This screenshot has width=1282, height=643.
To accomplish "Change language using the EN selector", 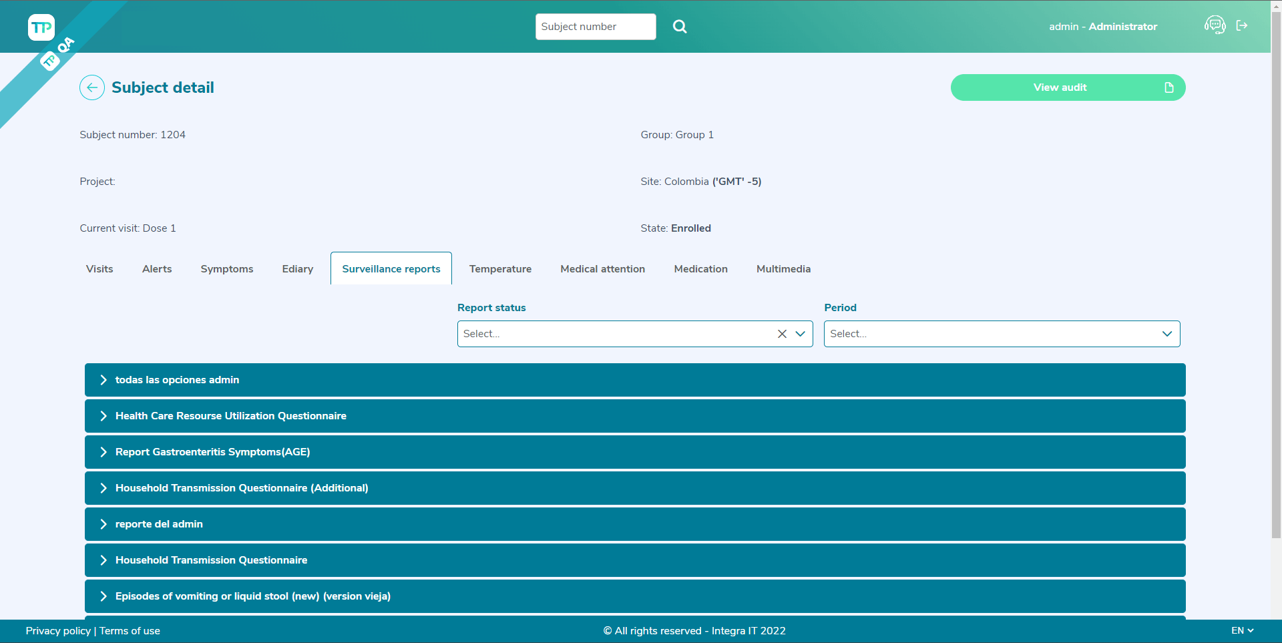I will [x=1242, y=630].
